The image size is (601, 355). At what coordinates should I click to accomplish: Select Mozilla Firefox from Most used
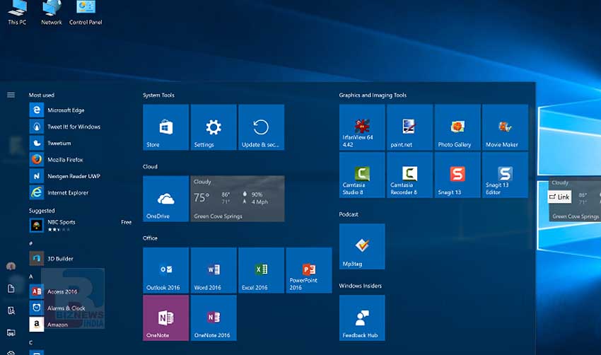click(65, 160)
